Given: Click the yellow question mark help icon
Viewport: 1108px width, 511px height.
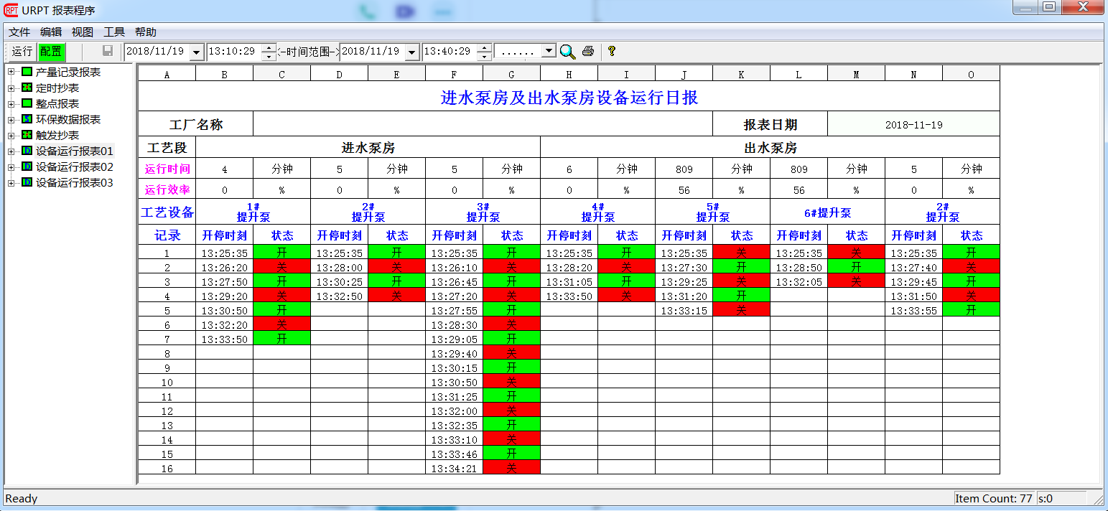Looking at the screenshot, I should coord(611,51).
